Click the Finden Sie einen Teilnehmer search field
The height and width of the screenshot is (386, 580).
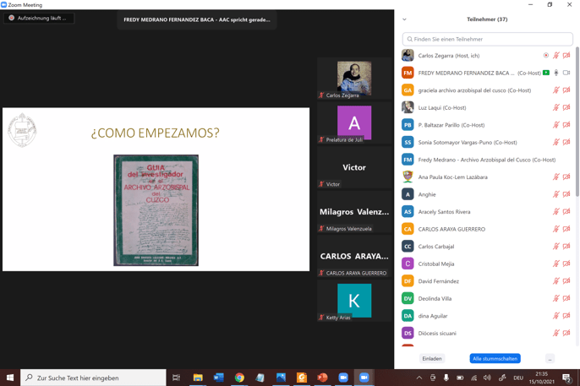[x=488, y=39]
